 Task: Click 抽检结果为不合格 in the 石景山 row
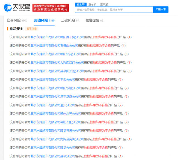coord(99,46)
